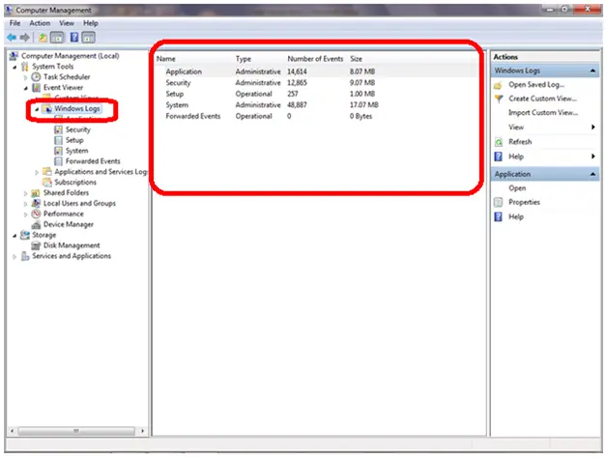Screen dimensions: 607x457
Task: Click the Disk Management icon
Action: tap(36, 245)
